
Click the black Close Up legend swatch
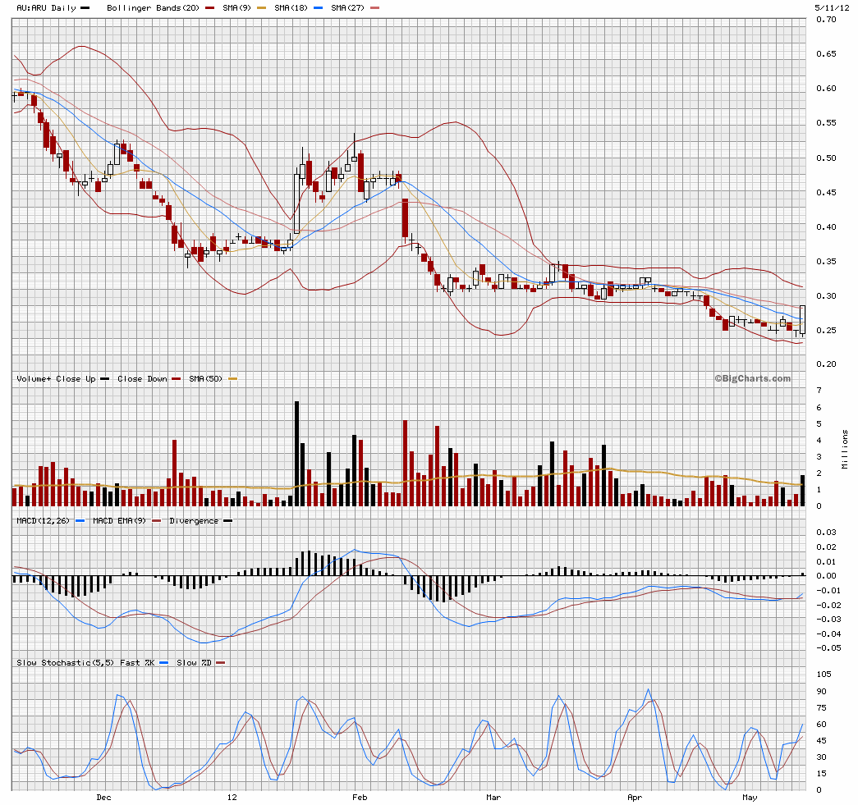[105, 378]
